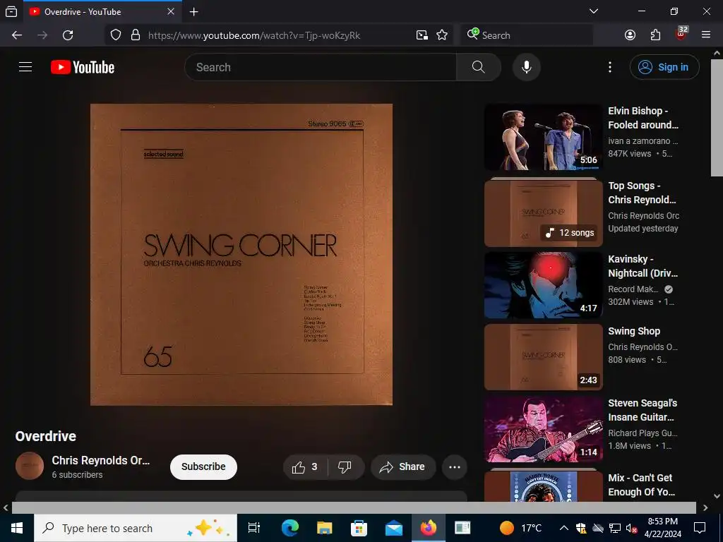Click the horizontal scrollbar thumb

pos(354,508)
